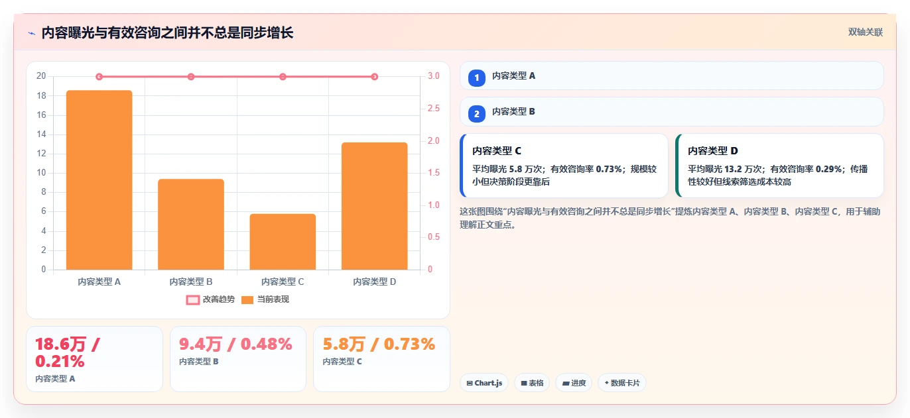Click the 18.6万 / 0.21% stat card
The height and width of the screenshot is (418, 910).
[94, 359]
